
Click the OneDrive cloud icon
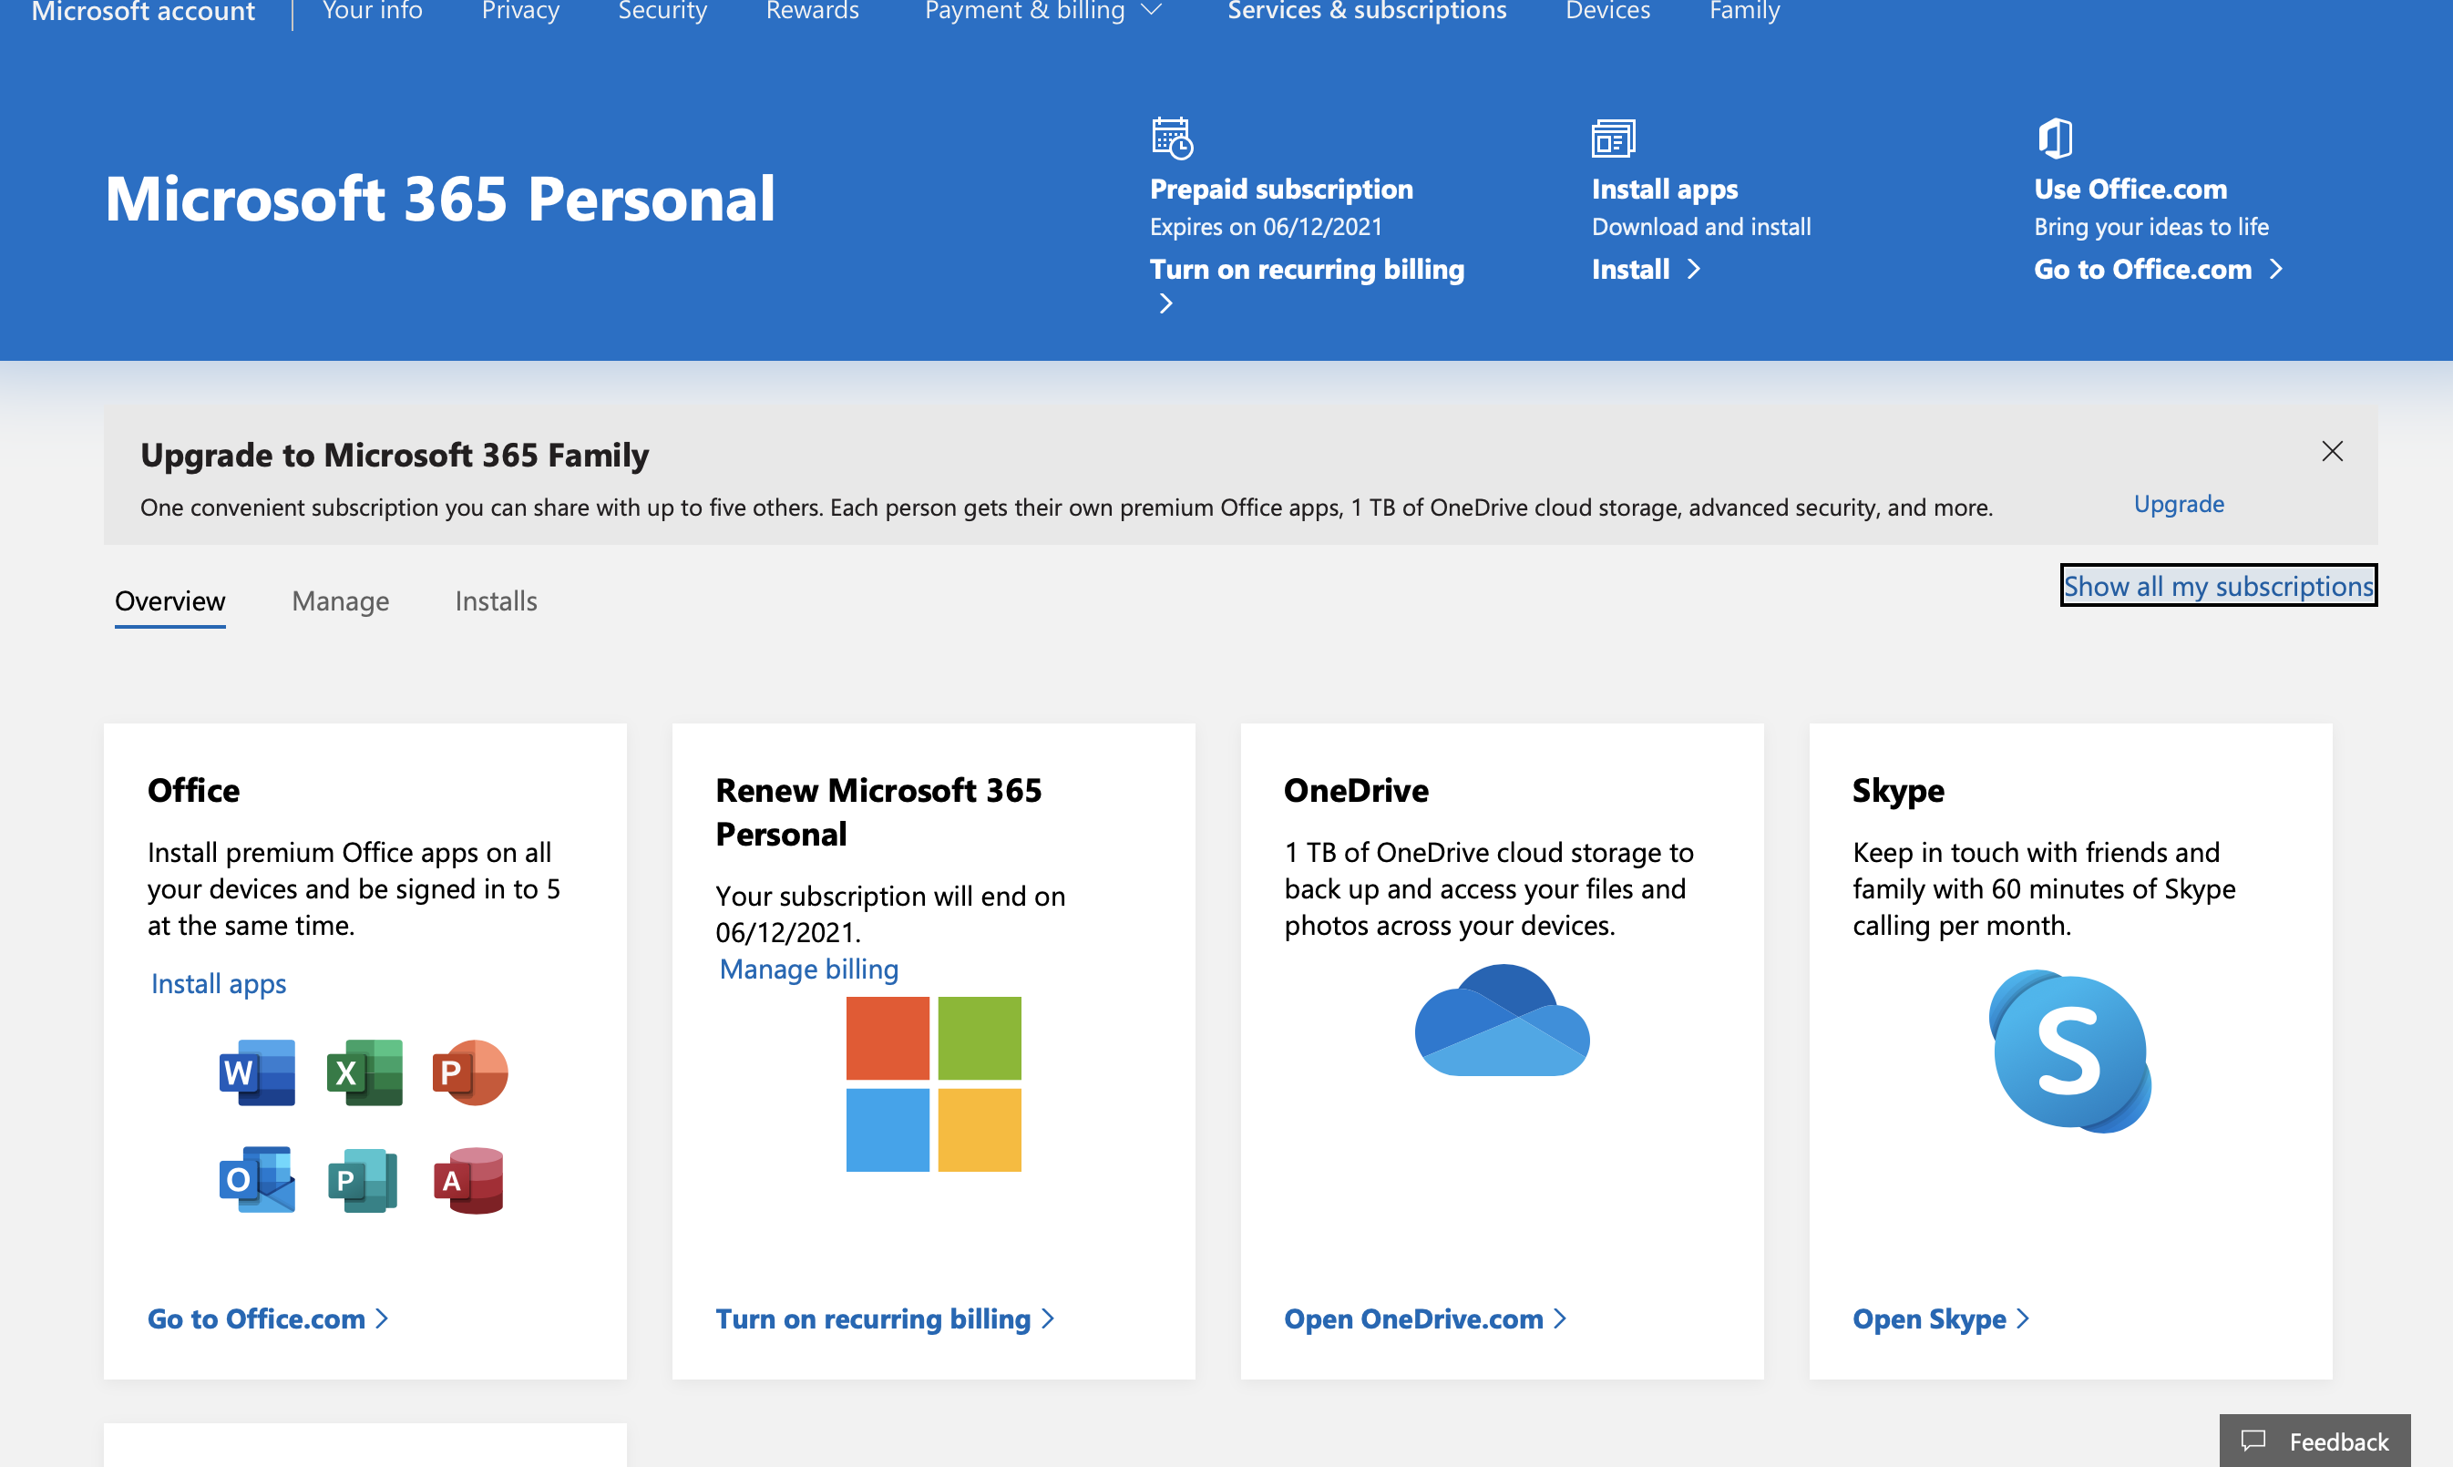point(1503,1021)
